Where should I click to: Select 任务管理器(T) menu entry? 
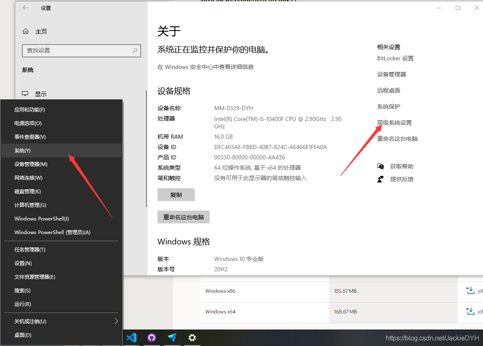[x=61, y=249]
